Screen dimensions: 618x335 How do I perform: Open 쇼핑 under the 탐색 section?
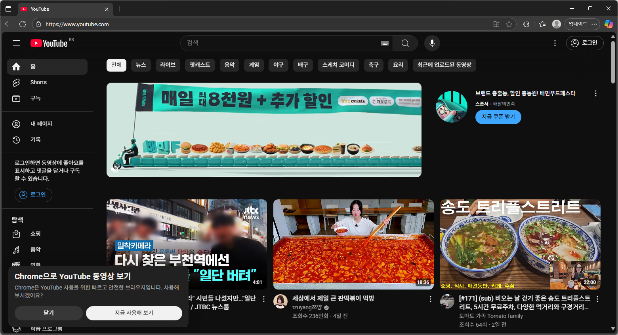pyautogui.click(x=35, y=234)
